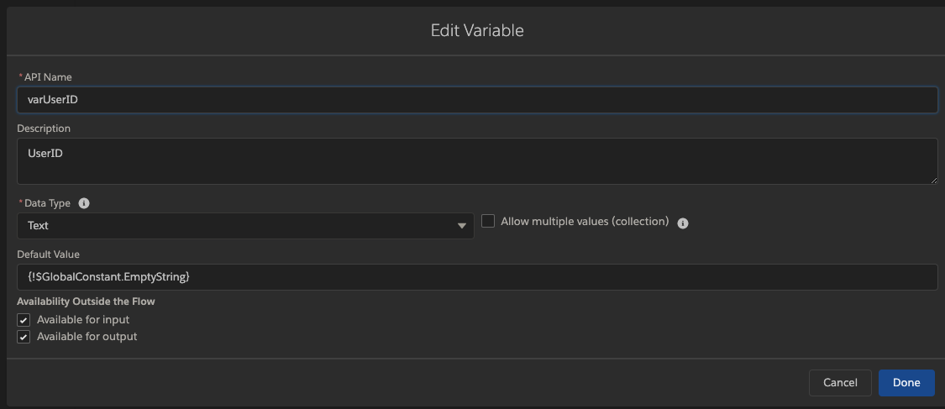This screenshot has width=945, height=409.
Task: Click the info icon after collection option
Action: click(x=683, y=223)
